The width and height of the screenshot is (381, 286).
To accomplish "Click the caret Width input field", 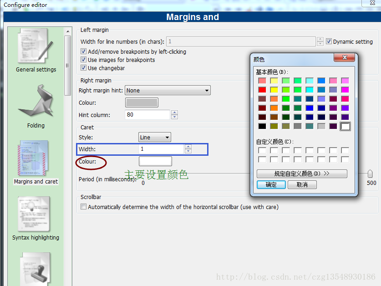I will 161,149.
